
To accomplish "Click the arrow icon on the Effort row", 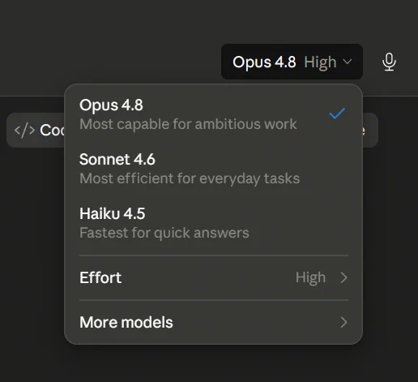I will point(343,277).
